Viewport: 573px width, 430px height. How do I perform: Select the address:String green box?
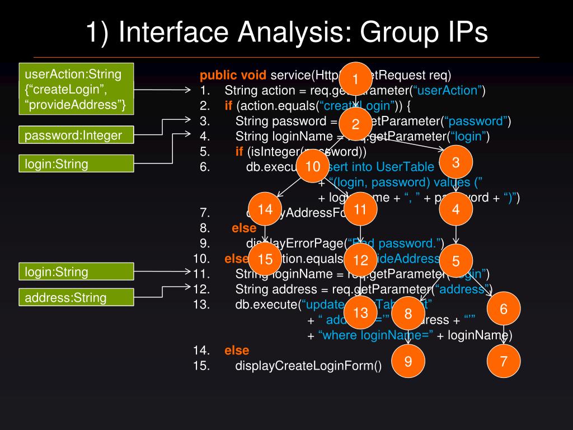coord(76,297)
